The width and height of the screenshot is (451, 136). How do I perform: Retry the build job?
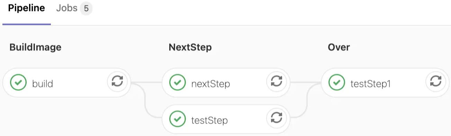(117, 82)
